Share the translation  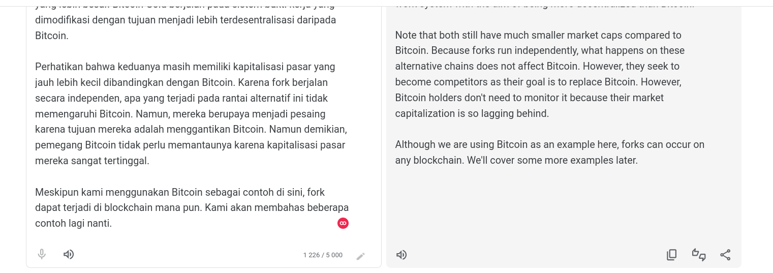(725, 255)
